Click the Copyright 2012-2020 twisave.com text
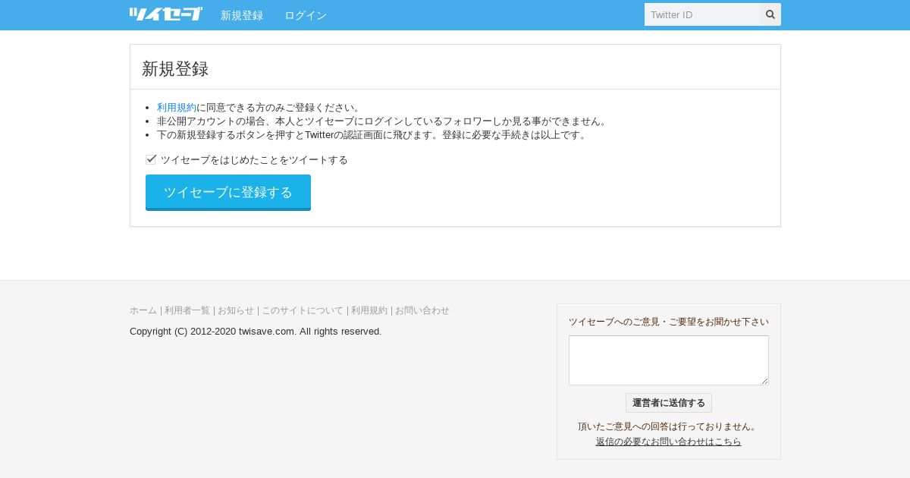This screenshot has height=478, width=910. coord(256,332)
